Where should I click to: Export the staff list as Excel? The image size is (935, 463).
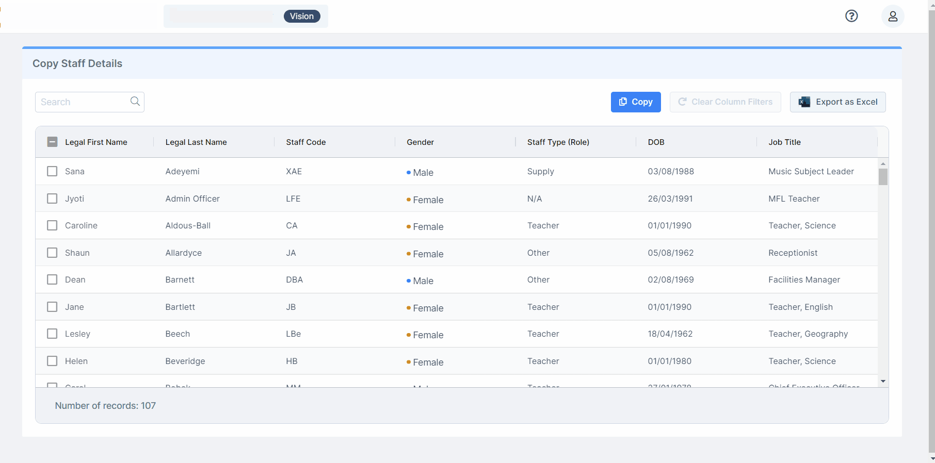tap(837, 102)
